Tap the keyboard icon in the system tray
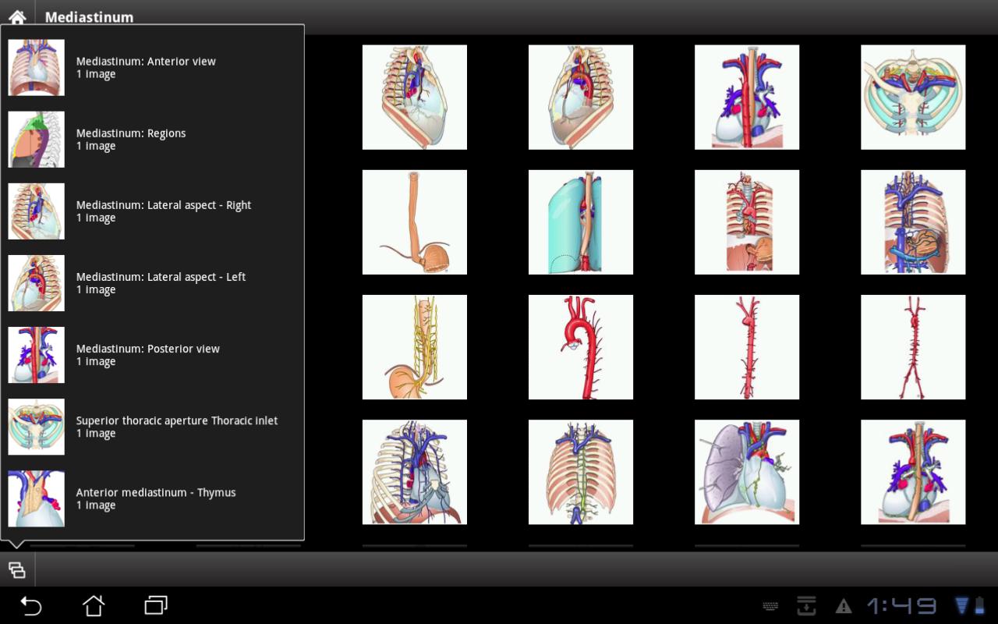 770,606
